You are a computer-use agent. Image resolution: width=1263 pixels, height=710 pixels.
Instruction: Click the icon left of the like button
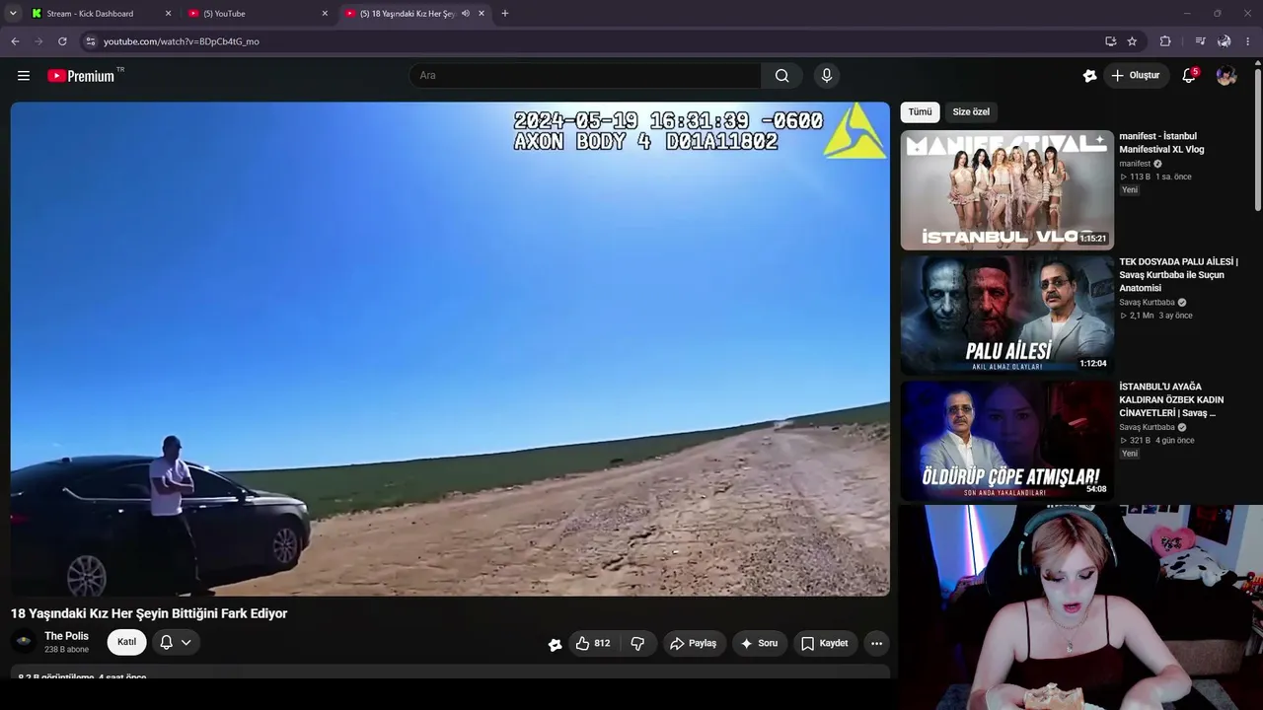tap(555, 644)
